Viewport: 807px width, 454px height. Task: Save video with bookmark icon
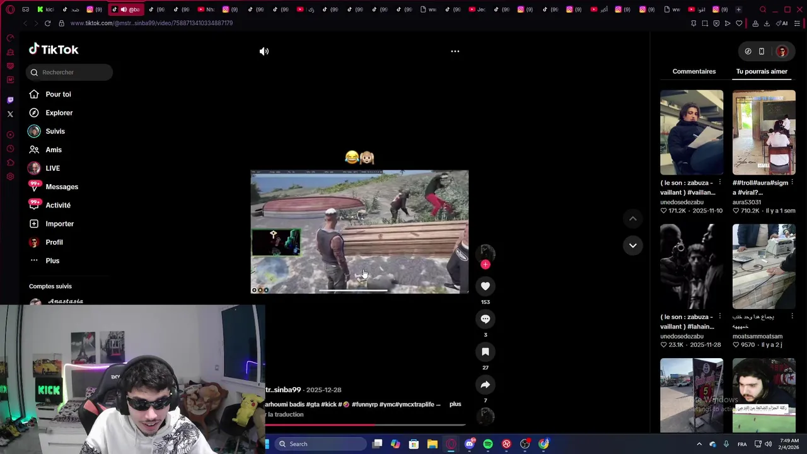click(x=485, y=352)
